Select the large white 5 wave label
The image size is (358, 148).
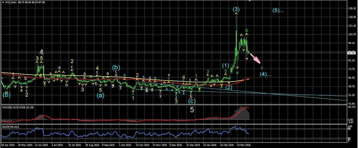click(192, 110)
